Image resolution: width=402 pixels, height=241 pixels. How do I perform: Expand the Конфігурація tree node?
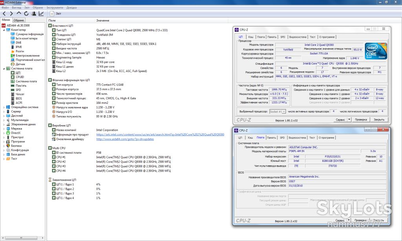coord(4,150)
